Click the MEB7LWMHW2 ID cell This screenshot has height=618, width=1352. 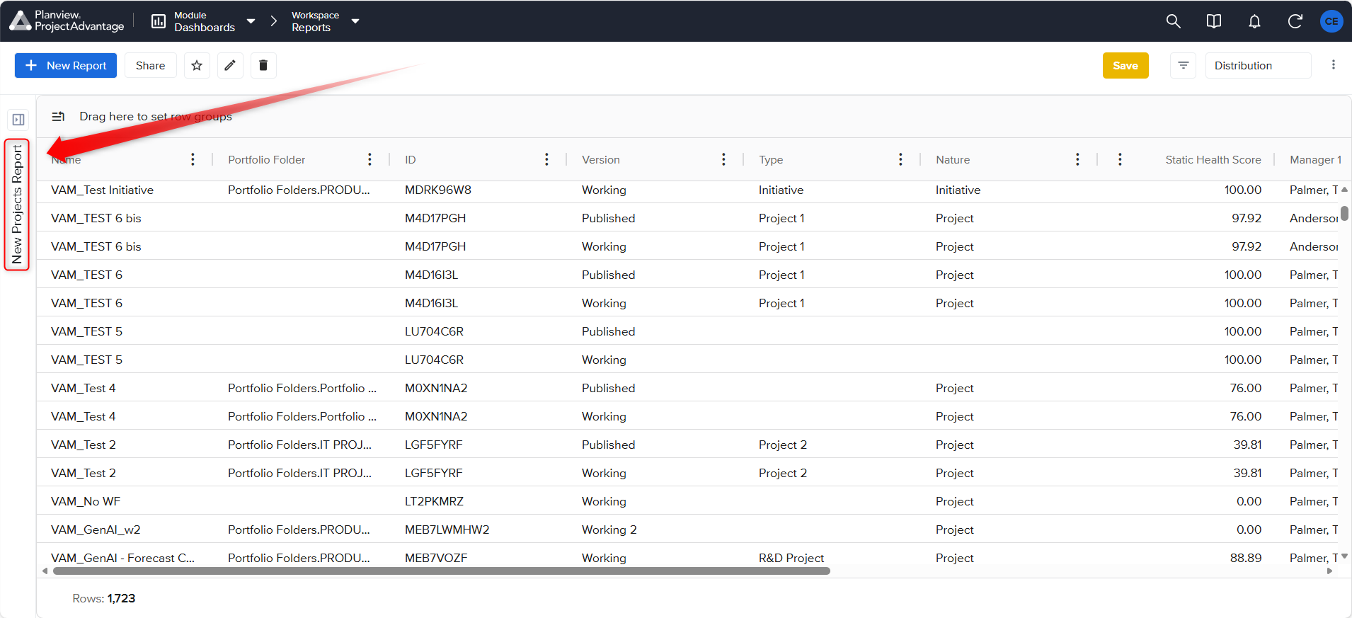pyautogui.click(x=447, y=530)
